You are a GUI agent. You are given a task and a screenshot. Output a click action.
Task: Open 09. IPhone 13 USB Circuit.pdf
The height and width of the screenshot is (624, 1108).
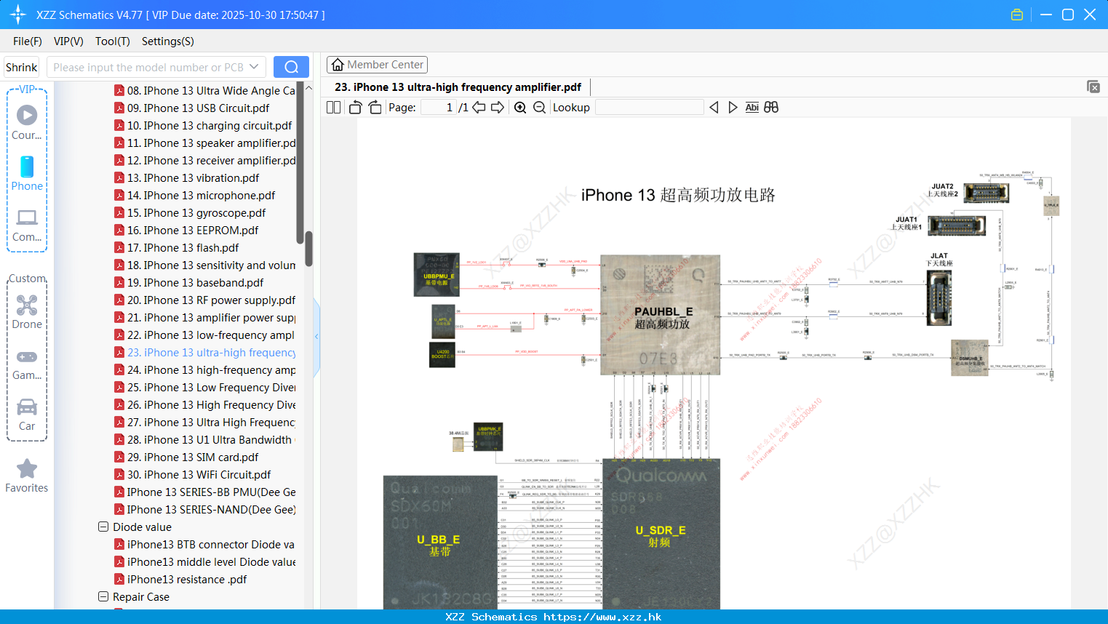click(192, 108)
